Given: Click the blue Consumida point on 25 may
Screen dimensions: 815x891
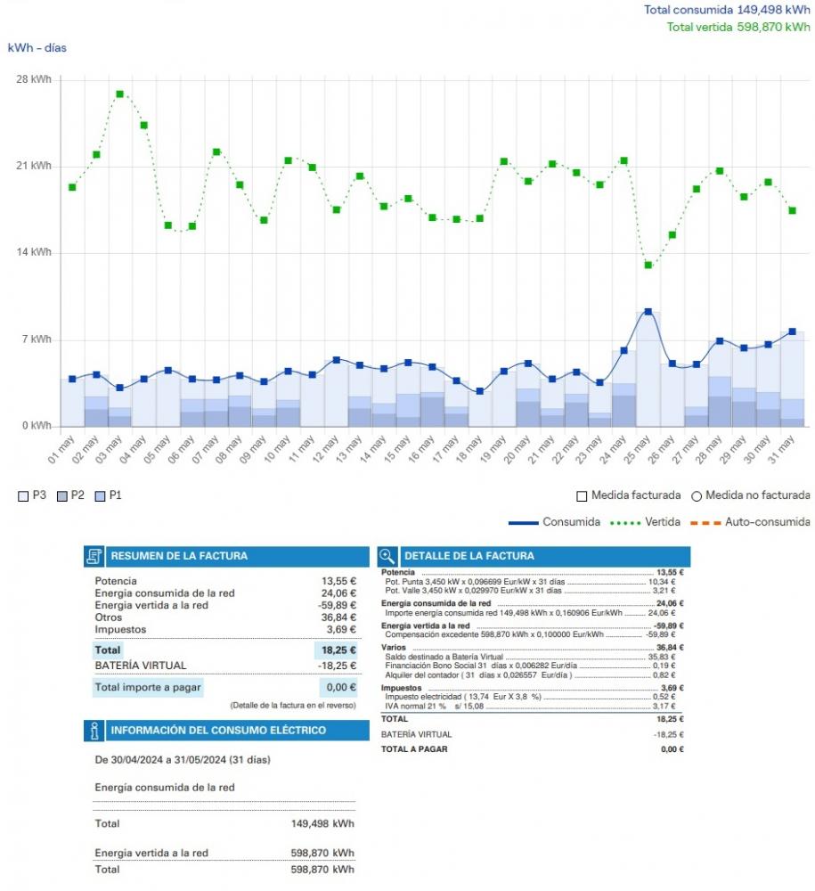Looking at the screenshot, I should [648, 312].
